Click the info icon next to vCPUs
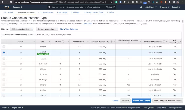185x110 pixels. (x=63, y=41)
